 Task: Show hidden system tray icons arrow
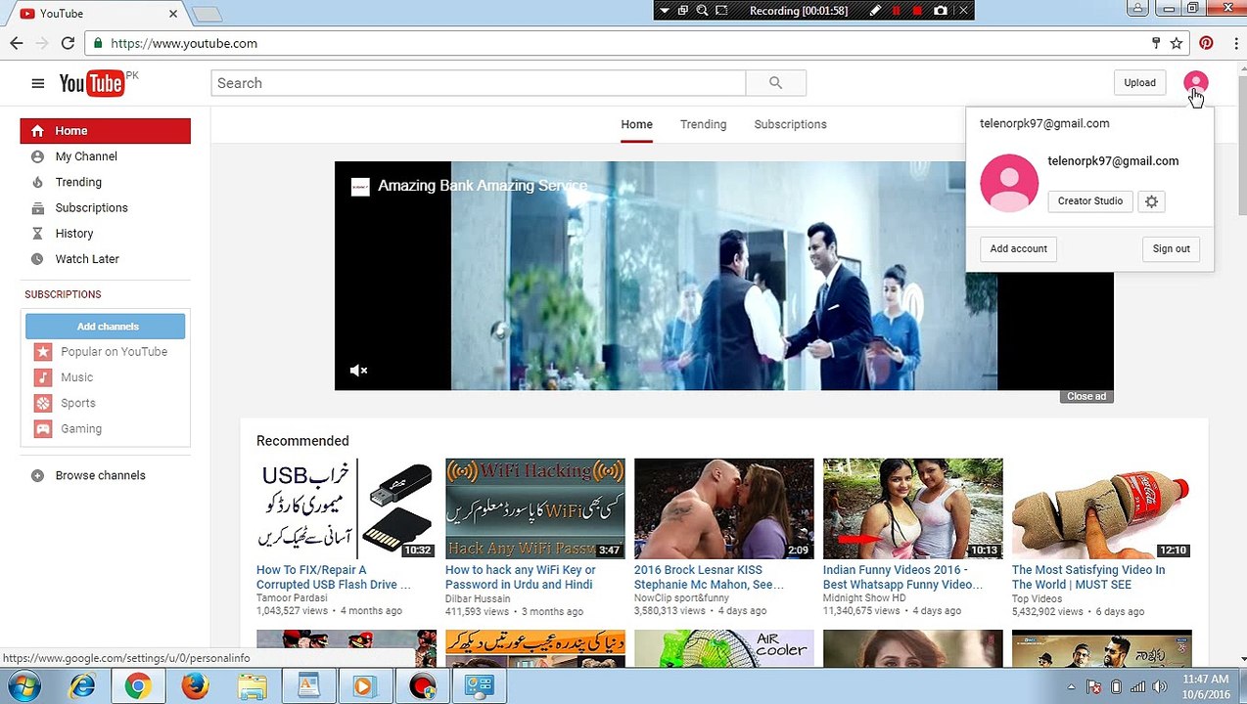1071,686
